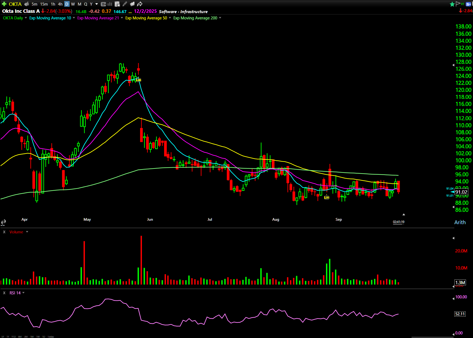
Task: Click the flag icon in the top right
Action: point(458,4)
